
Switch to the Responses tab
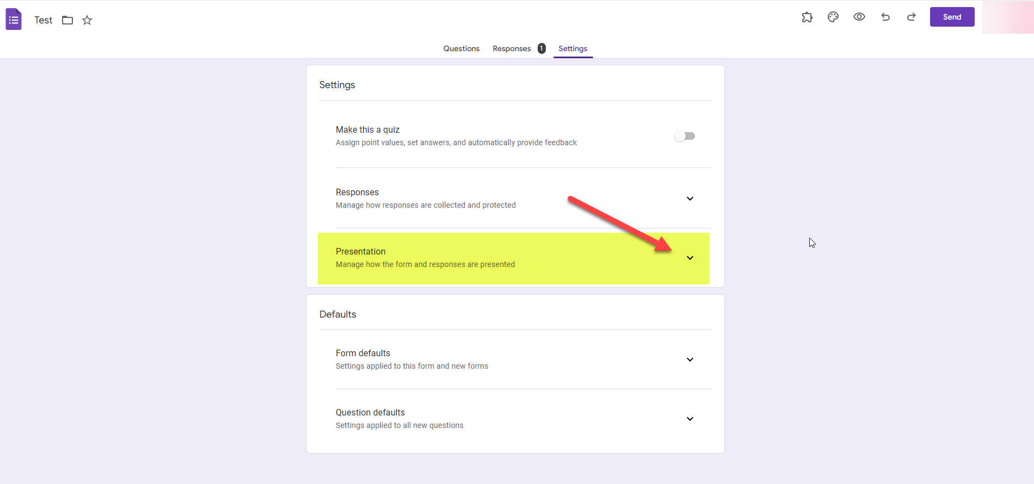point(512,48)
